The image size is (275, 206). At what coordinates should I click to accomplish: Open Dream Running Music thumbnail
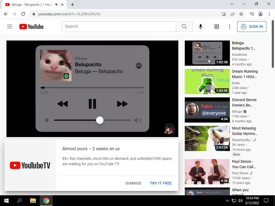coord(207,82)
